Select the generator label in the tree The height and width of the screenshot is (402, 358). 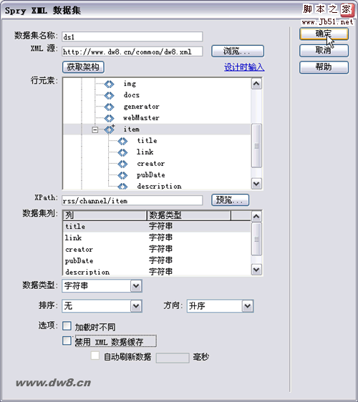tap(141, 107)
